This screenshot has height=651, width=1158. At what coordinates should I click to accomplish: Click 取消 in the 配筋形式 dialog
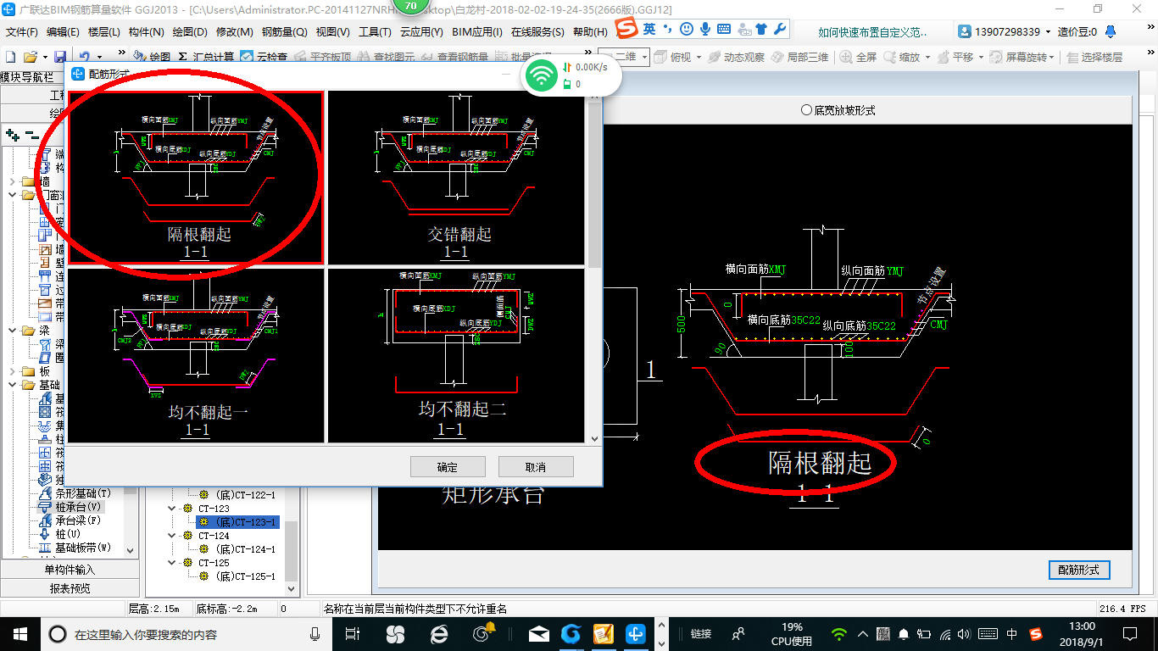coord(536,467)
